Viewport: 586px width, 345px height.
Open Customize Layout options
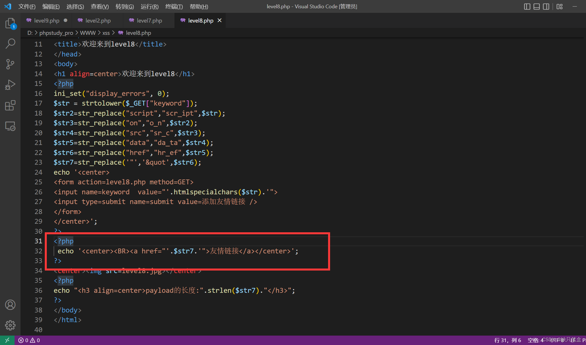click(x=559, y=7)
